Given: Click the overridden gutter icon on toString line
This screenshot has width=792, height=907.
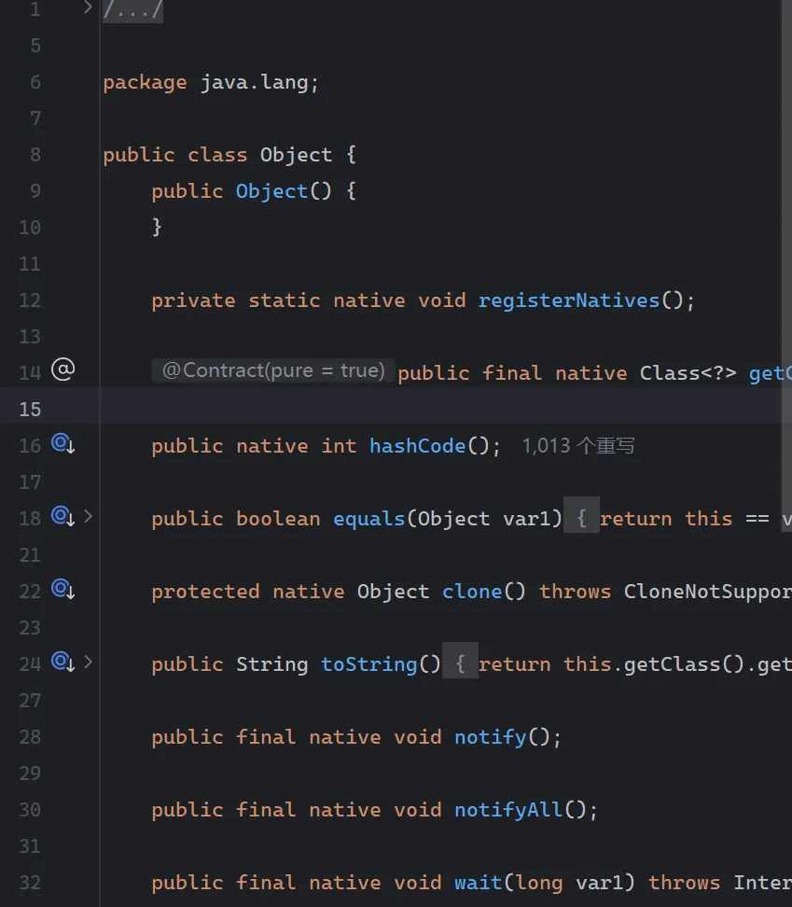Looking at the screenshot, I should pos(63,663).
